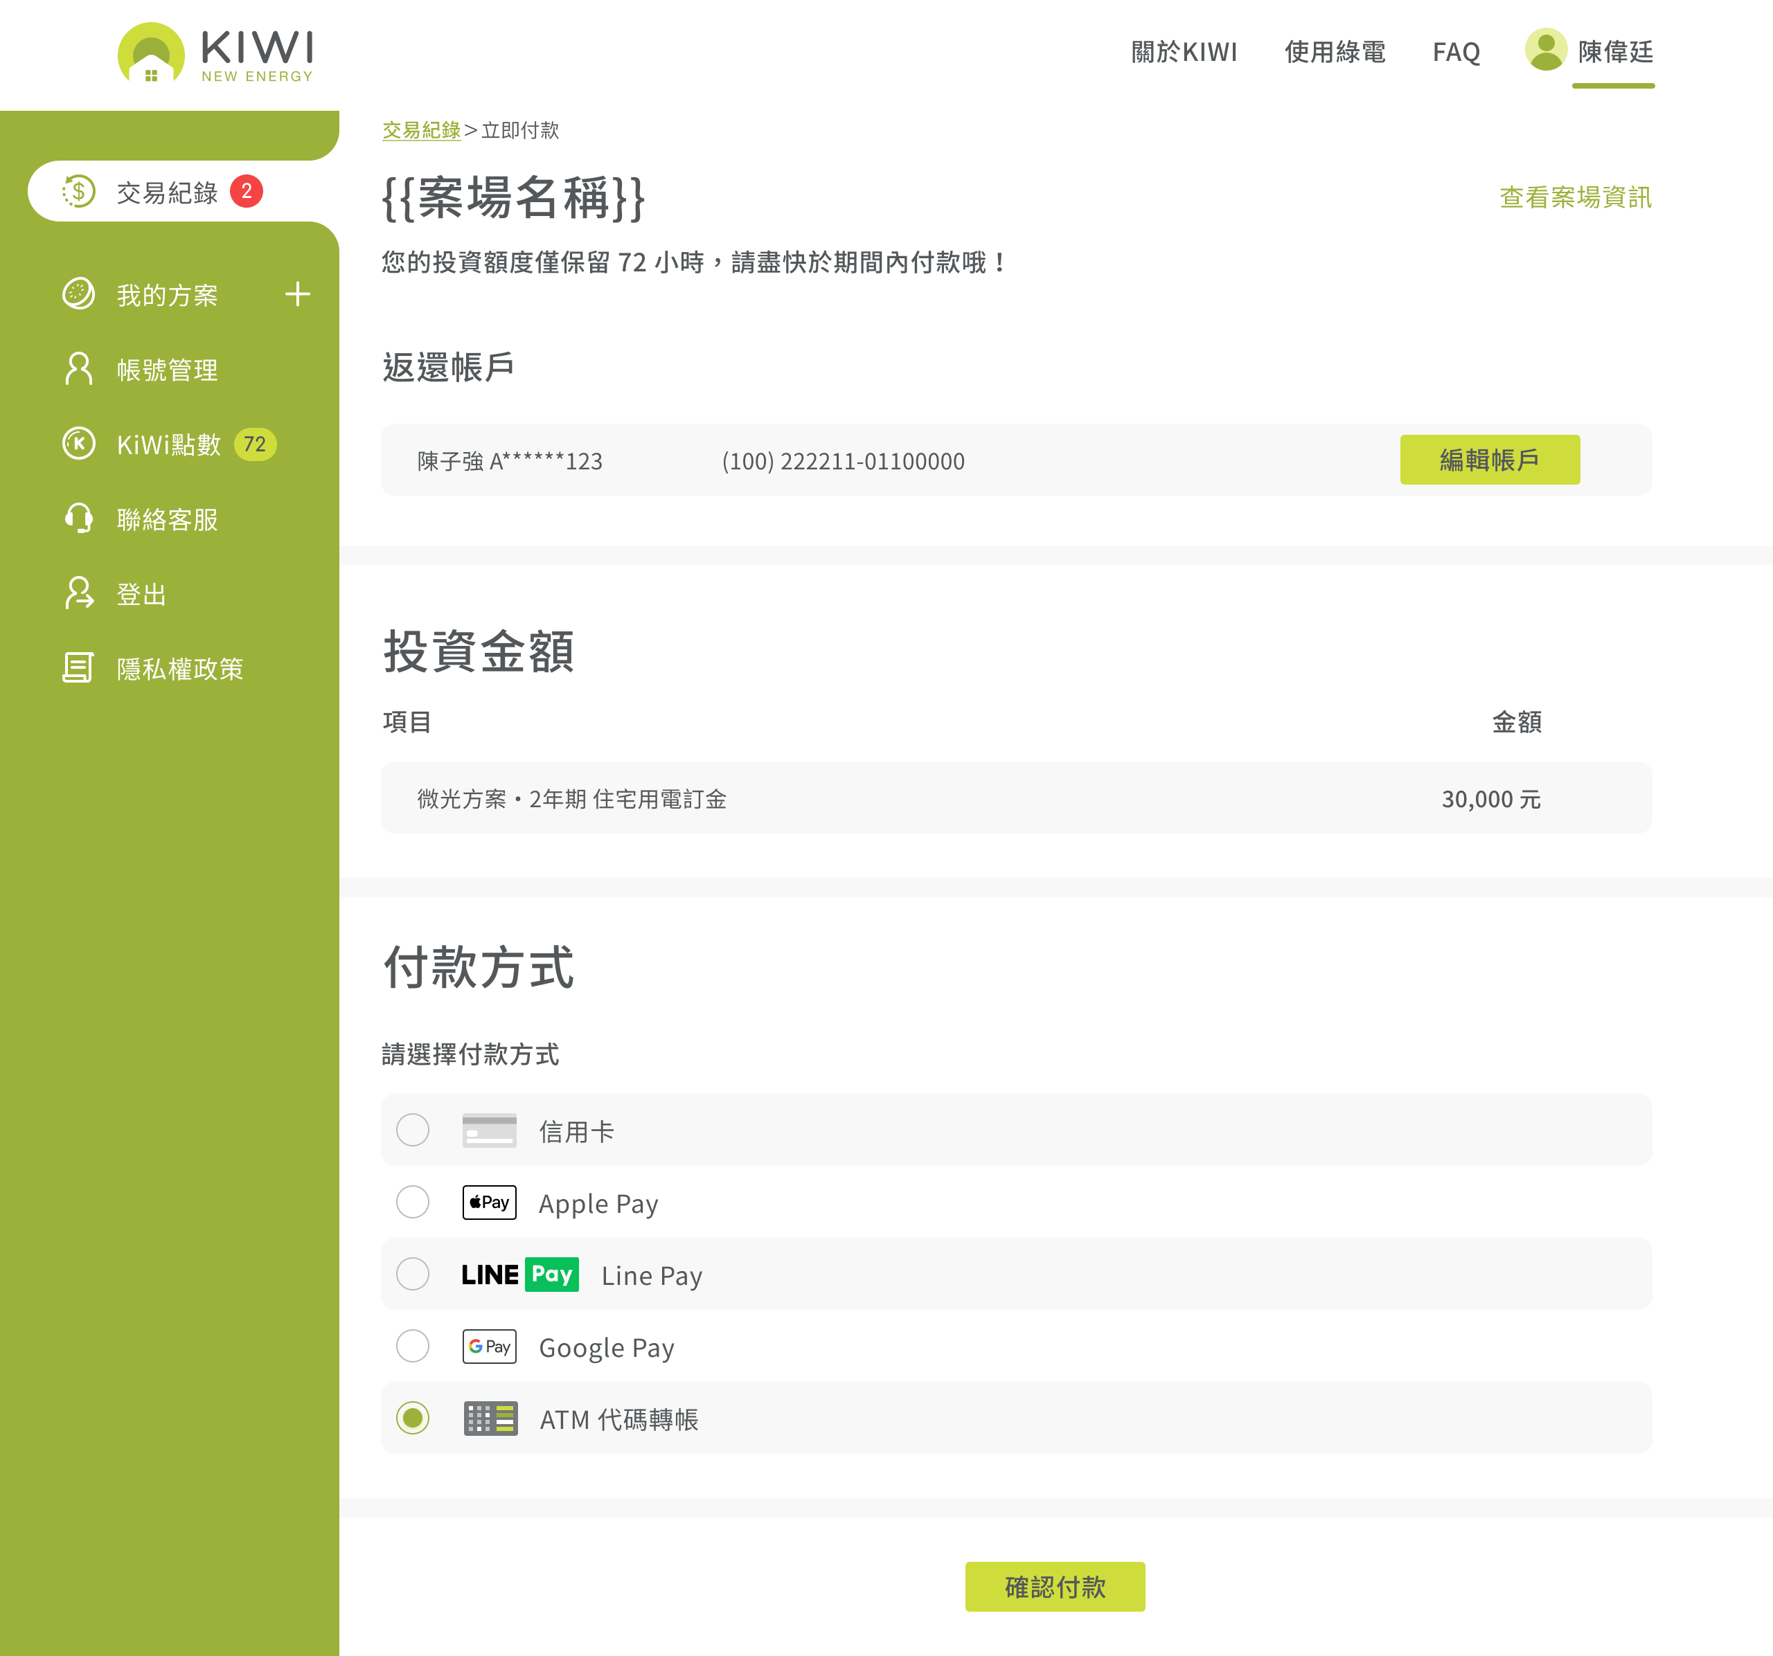Click the 確認付款 button
Image resolution: width=1773 pixels, height=1656 pixels.
pyautogui.click(x=1055, y=1587)
